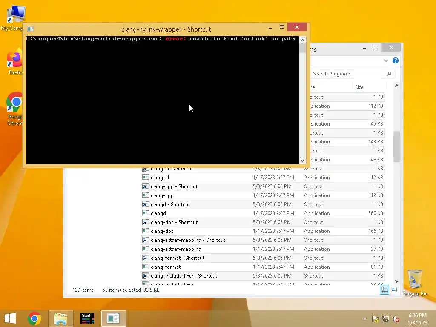Click the clangd Application type cell
Image resolution: width=436 pixels, height=327 pixels.
click(x=317, y=213)
